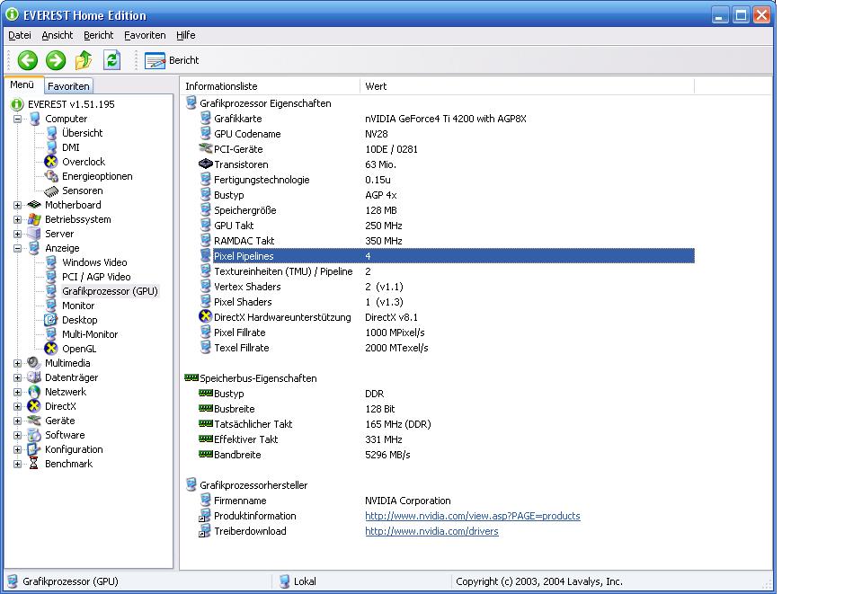Open the Ansicht menu
The height and width of the screenshot is (594, 862).
click(58, 35)
